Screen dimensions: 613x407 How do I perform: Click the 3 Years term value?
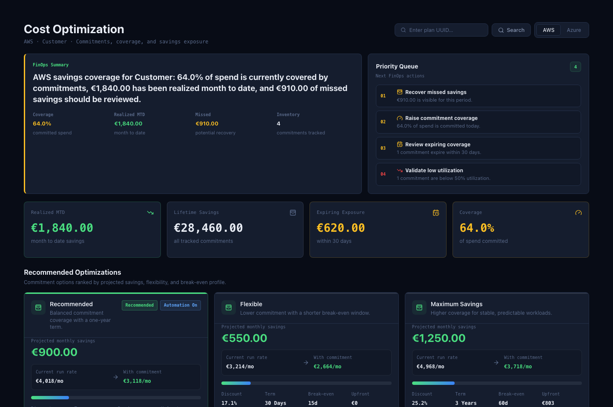[466, 403]
